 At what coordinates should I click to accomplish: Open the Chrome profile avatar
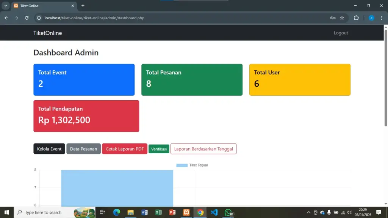[x=371, y=18]
